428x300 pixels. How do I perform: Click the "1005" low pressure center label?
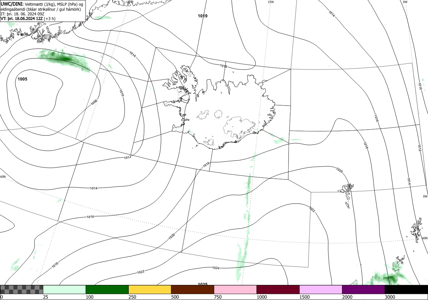(x=23, y=79)
